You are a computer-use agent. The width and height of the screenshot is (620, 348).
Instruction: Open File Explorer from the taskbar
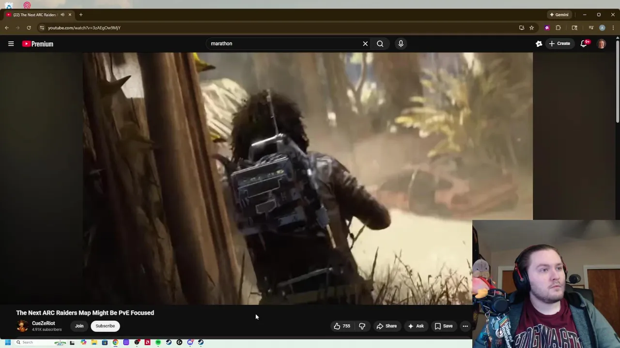[x=94, y=342]
